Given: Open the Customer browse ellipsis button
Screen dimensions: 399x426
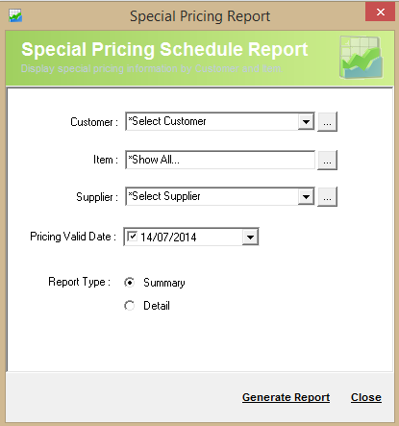Looking at the screenshot, I should (327, 122).
